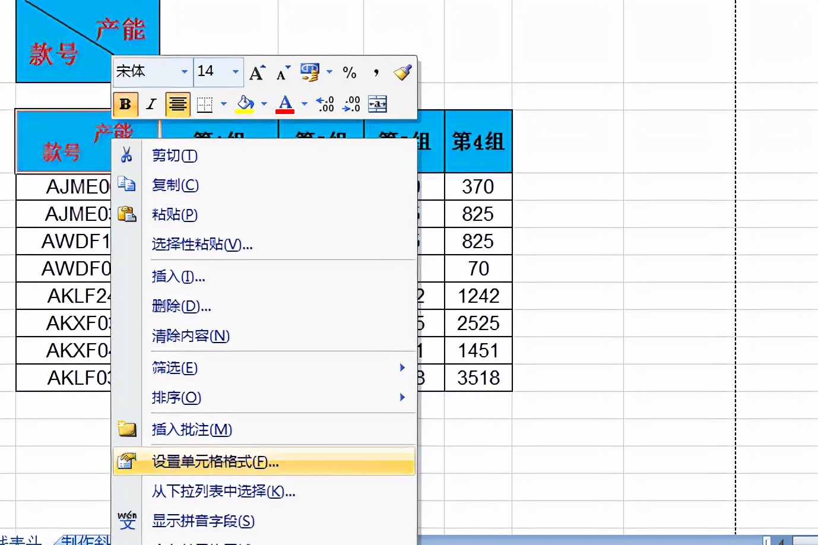Expand the borders dropdown arrow
Image resolution: width=818 pixels, height=545 pixels.
[x=224, y=104]
